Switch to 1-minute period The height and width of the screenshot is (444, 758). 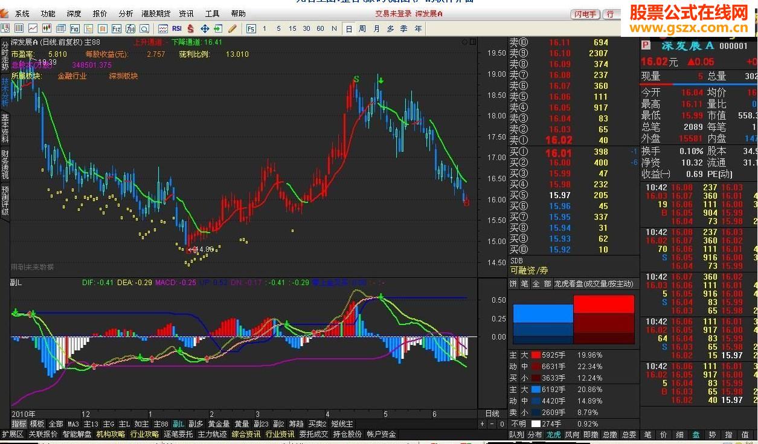[265, 28]
